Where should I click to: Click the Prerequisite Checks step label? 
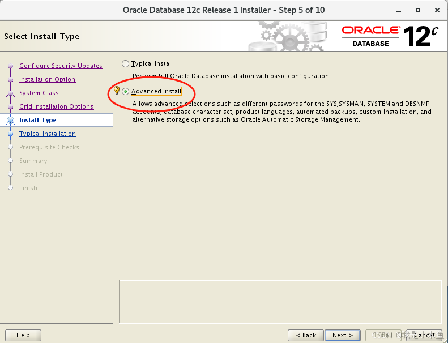(49, 147)
